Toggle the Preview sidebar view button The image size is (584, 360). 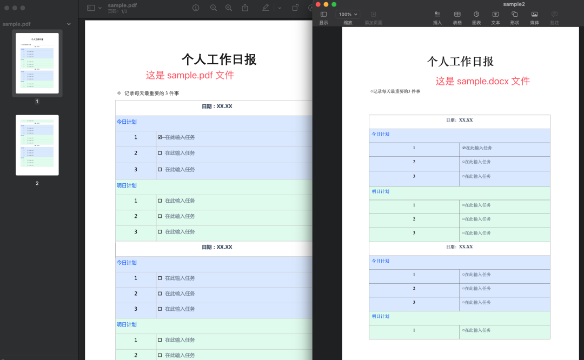point(91,8)
